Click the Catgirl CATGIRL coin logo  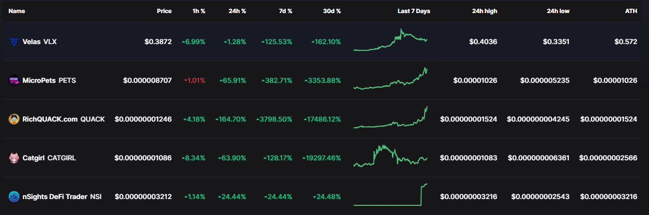click(14, 158)
